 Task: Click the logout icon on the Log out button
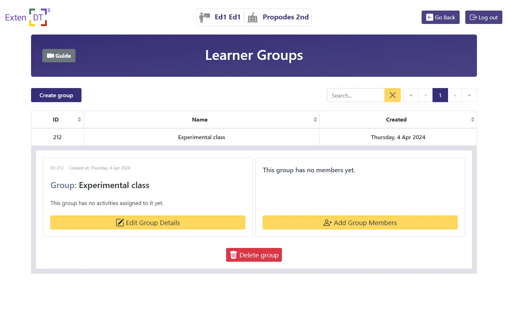473,17
